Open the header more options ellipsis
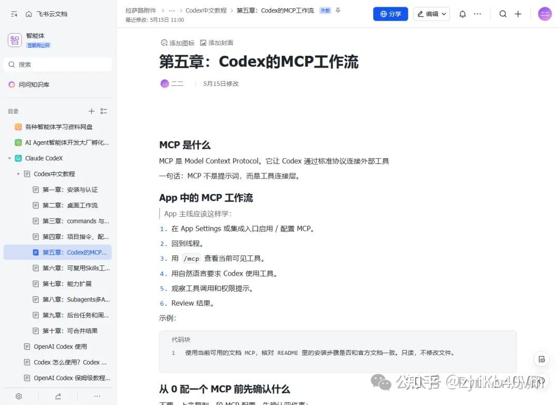The width and height of the screenshot is (559, 405). pyautogui.click(x=477, y=14)
